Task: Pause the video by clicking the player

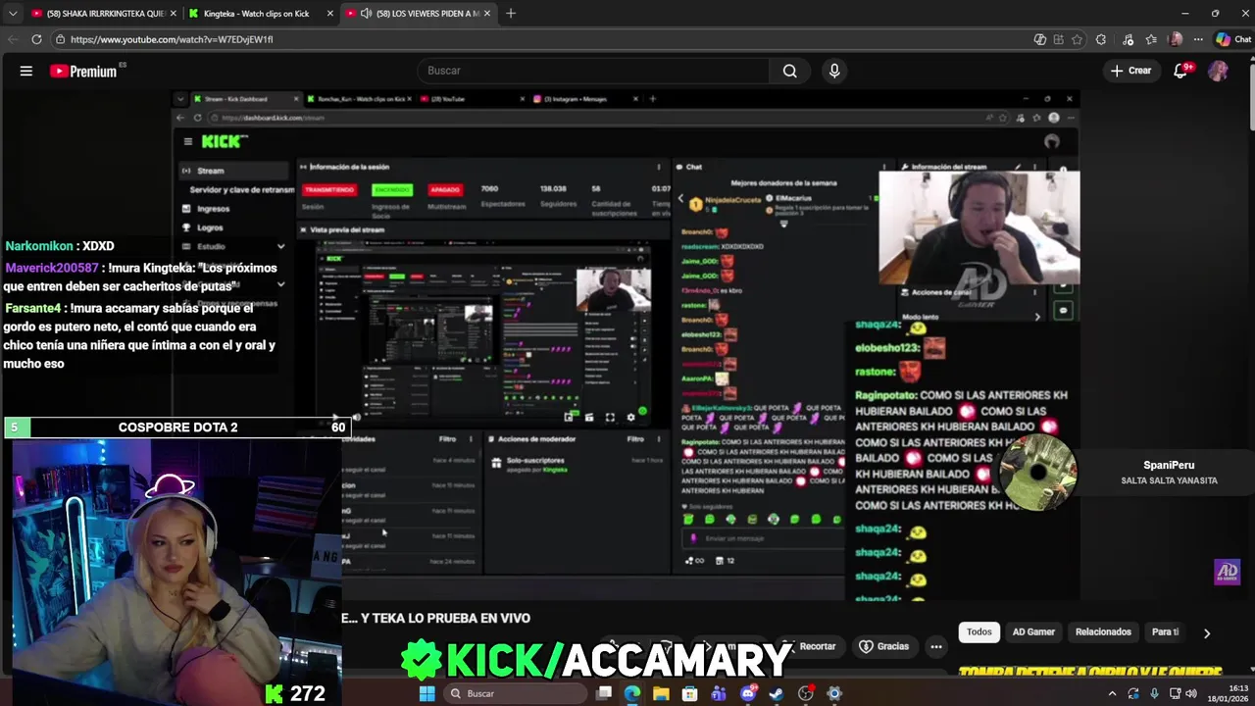Action: (626, 343)
